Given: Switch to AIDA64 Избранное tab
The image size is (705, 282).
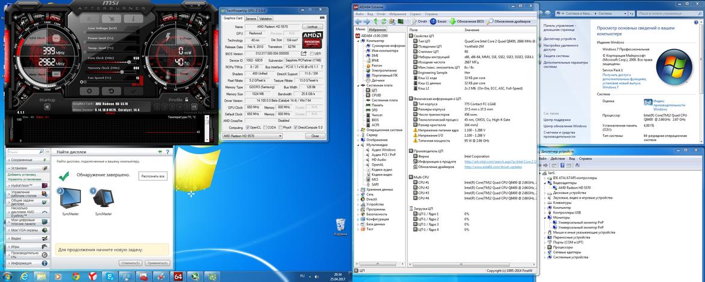Looking at the screenshot, I should tap(377, 29).
